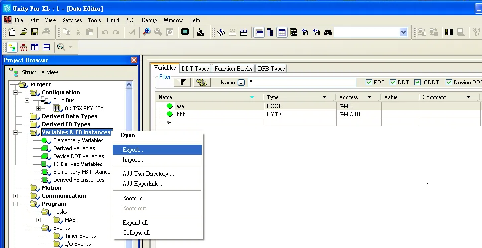This screenshot has height=248, width=482.
Task: Select Elementary Variables tree item
Action: (78, 140)
